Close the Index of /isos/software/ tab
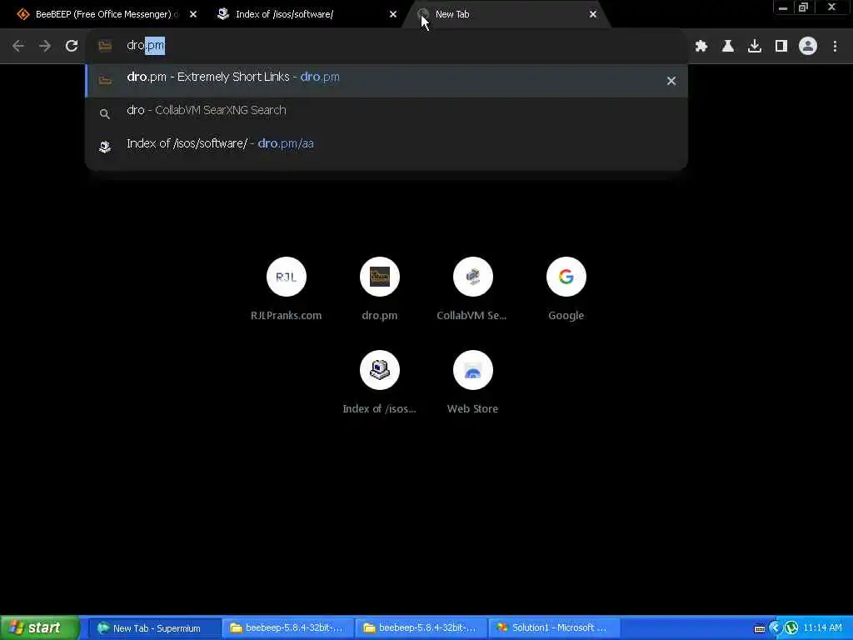This screenshot has height=640, width=853. (x=393, y=14)
